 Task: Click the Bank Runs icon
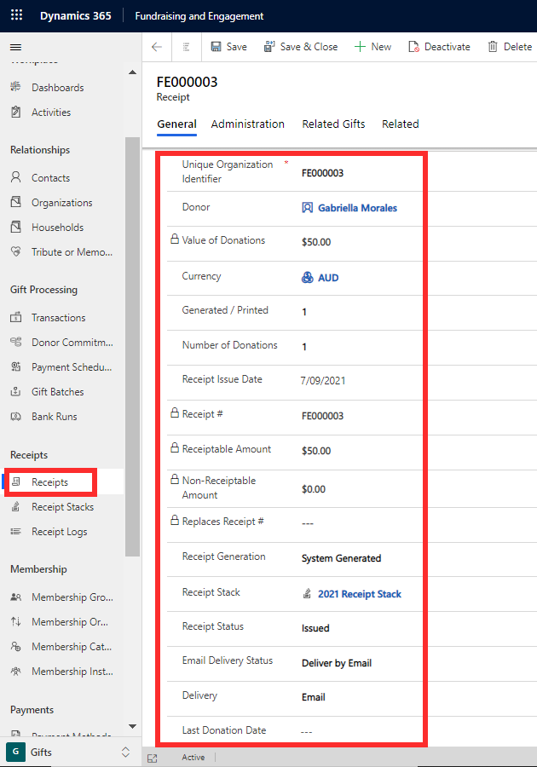(x=15, y=416)
